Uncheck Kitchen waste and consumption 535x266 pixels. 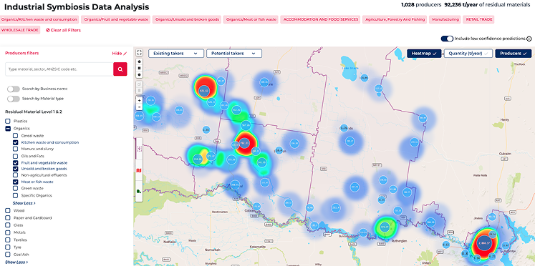tap(15, 142)
